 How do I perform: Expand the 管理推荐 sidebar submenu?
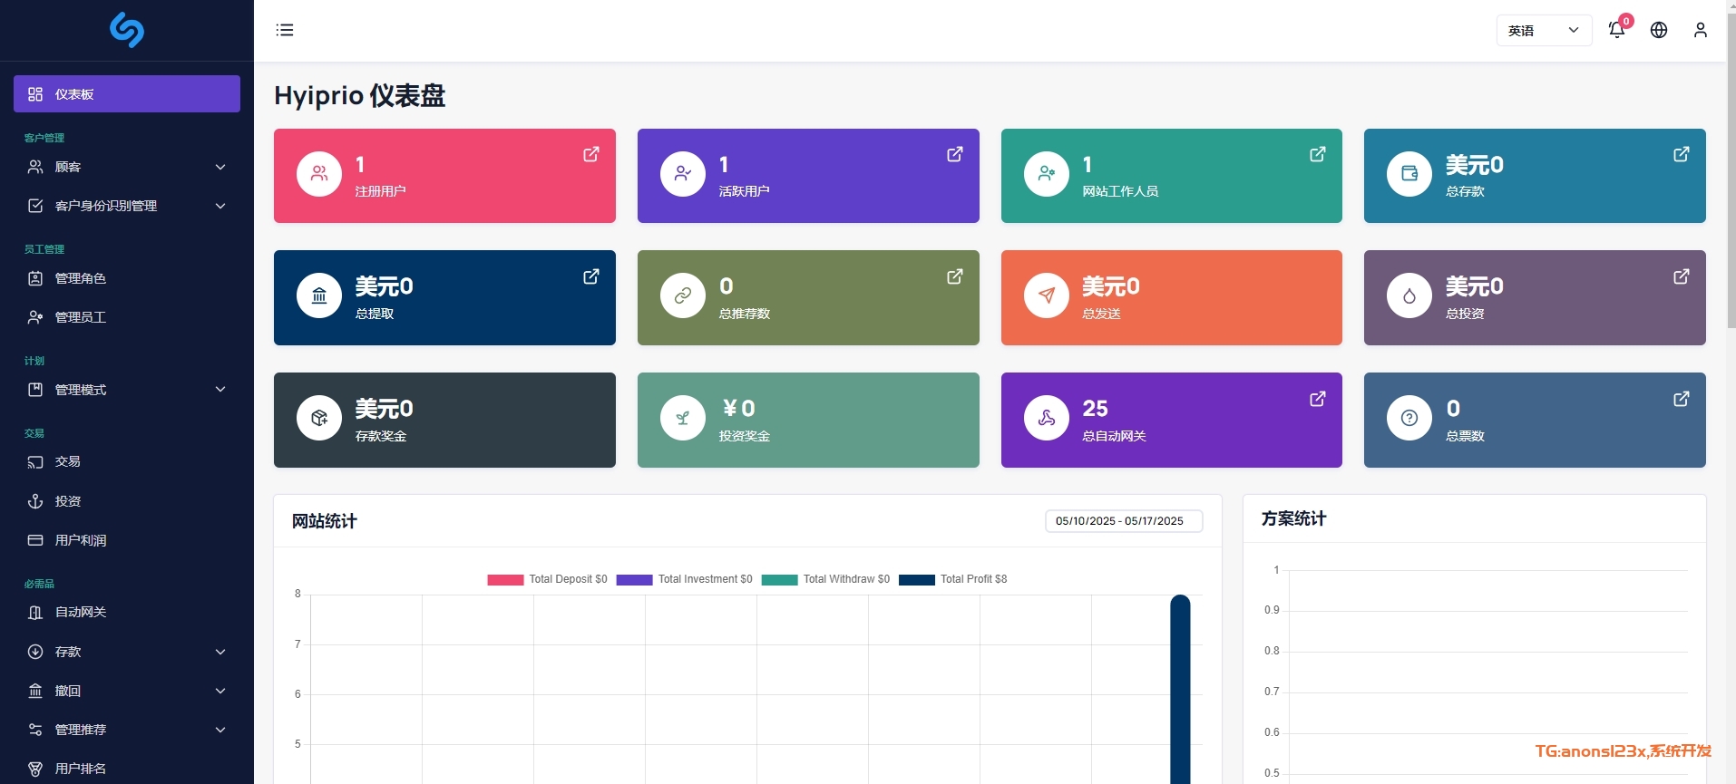(127, 730)
